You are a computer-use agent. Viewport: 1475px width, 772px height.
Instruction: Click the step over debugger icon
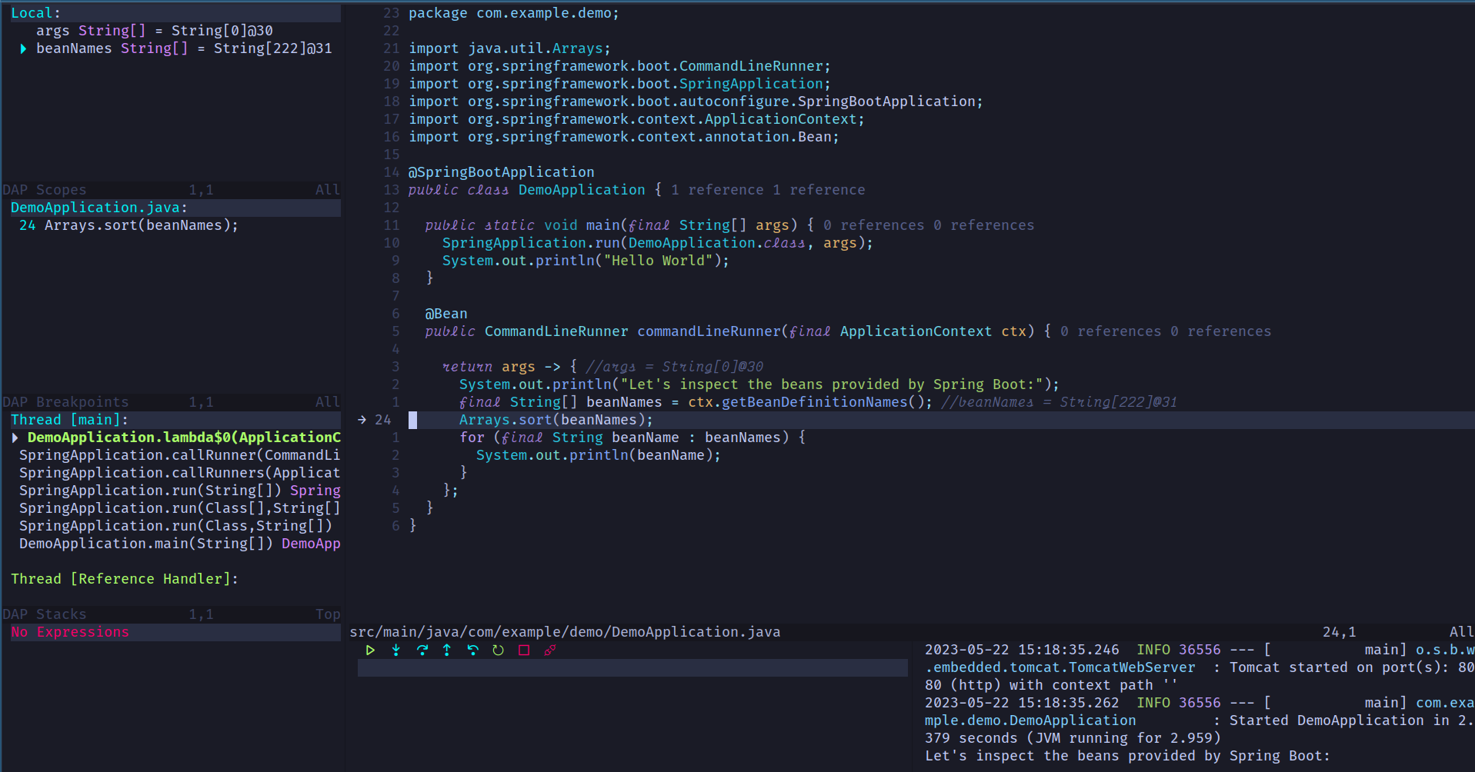[422, 651]
